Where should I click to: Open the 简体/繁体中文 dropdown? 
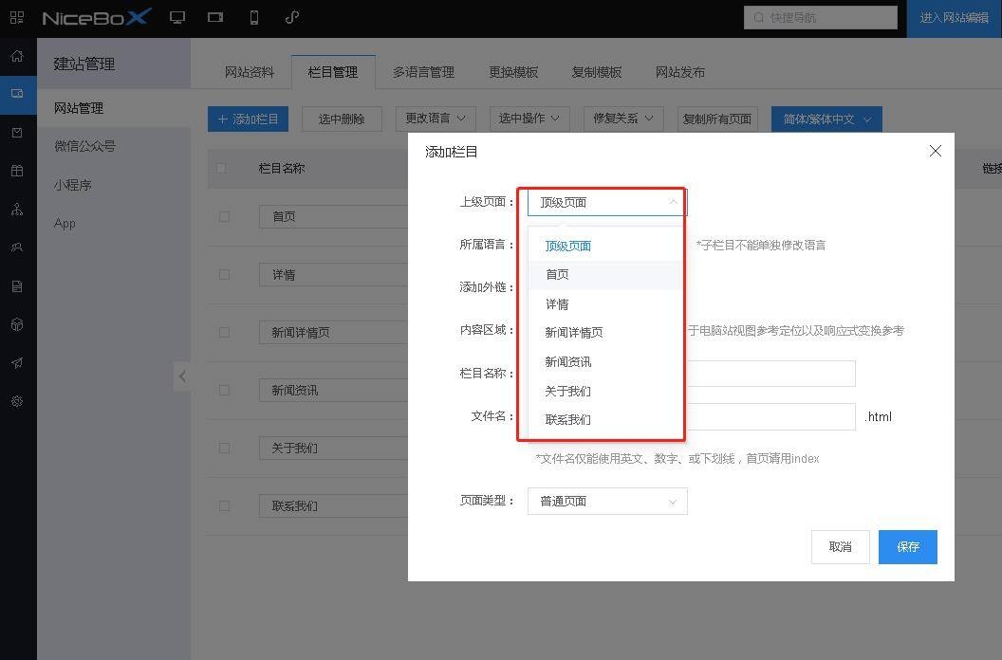[x=825, y=119]
